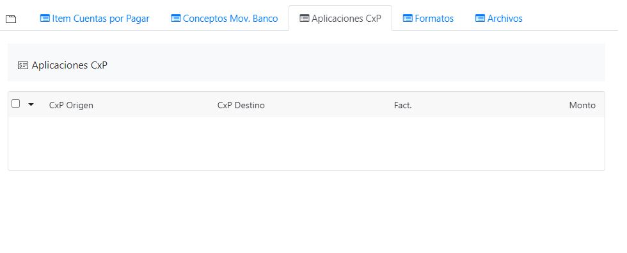Click the folder tab icon at top left
Screen dimensions: 627x253
(x=11, y=19)
